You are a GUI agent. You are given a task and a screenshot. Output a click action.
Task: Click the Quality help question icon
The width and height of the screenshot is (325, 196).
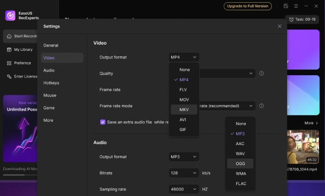(262, 73)
